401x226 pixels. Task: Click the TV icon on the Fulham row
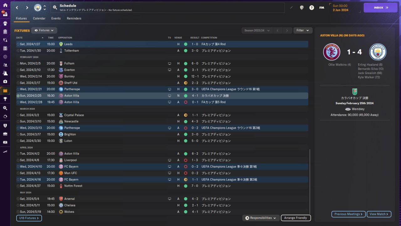[169, 63]
